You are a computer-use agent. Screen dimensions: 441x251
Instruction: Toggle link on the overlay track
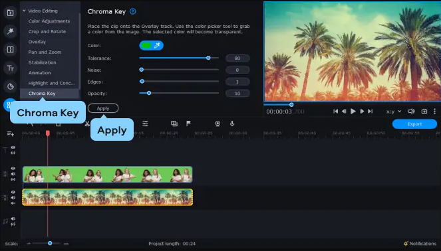point(13,179)
